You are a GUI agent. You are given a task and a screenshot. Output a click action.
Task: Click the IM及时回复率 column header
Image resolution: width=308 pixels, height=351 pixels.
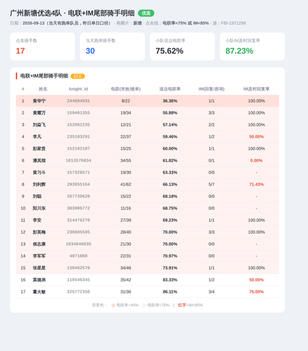pyautogui.click(x=256, y=89)
